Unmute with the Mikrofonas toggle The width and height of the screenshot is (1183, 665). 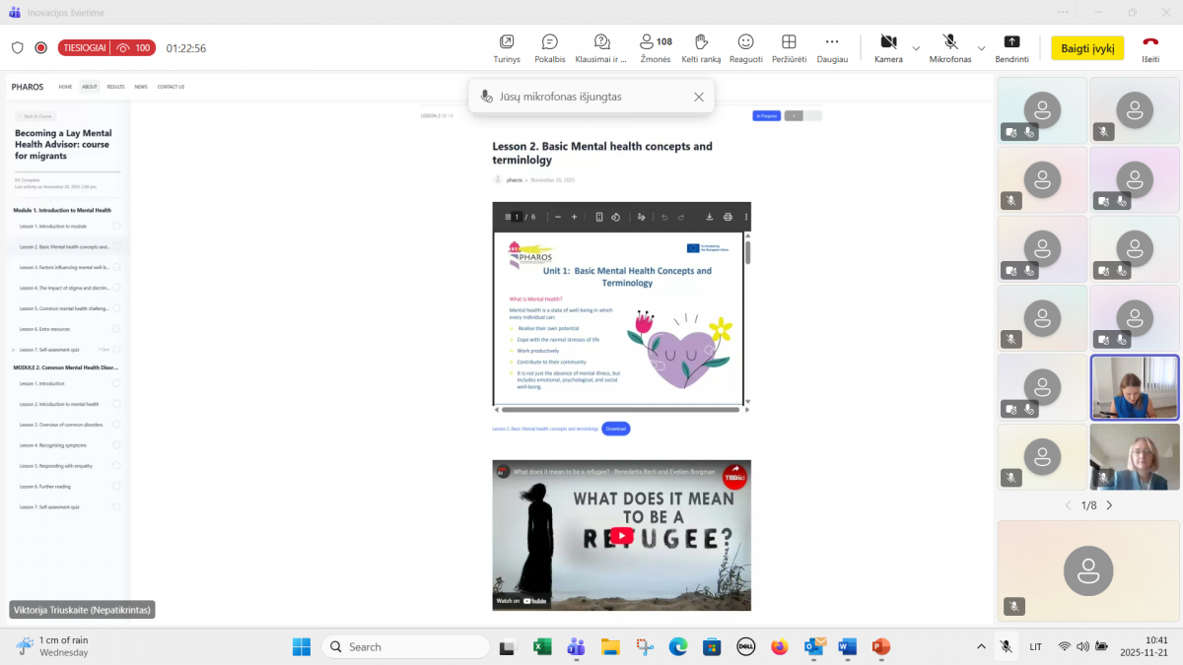coord(949,42)
